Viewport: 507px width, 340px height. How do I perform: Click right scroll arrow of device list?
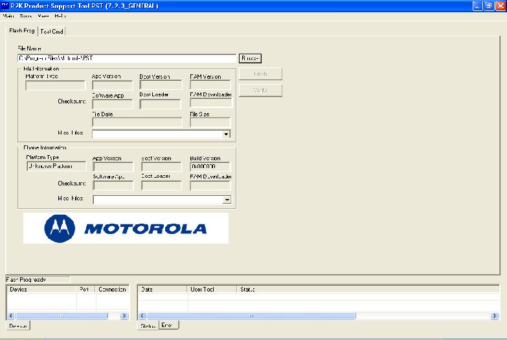pos(124,316)
